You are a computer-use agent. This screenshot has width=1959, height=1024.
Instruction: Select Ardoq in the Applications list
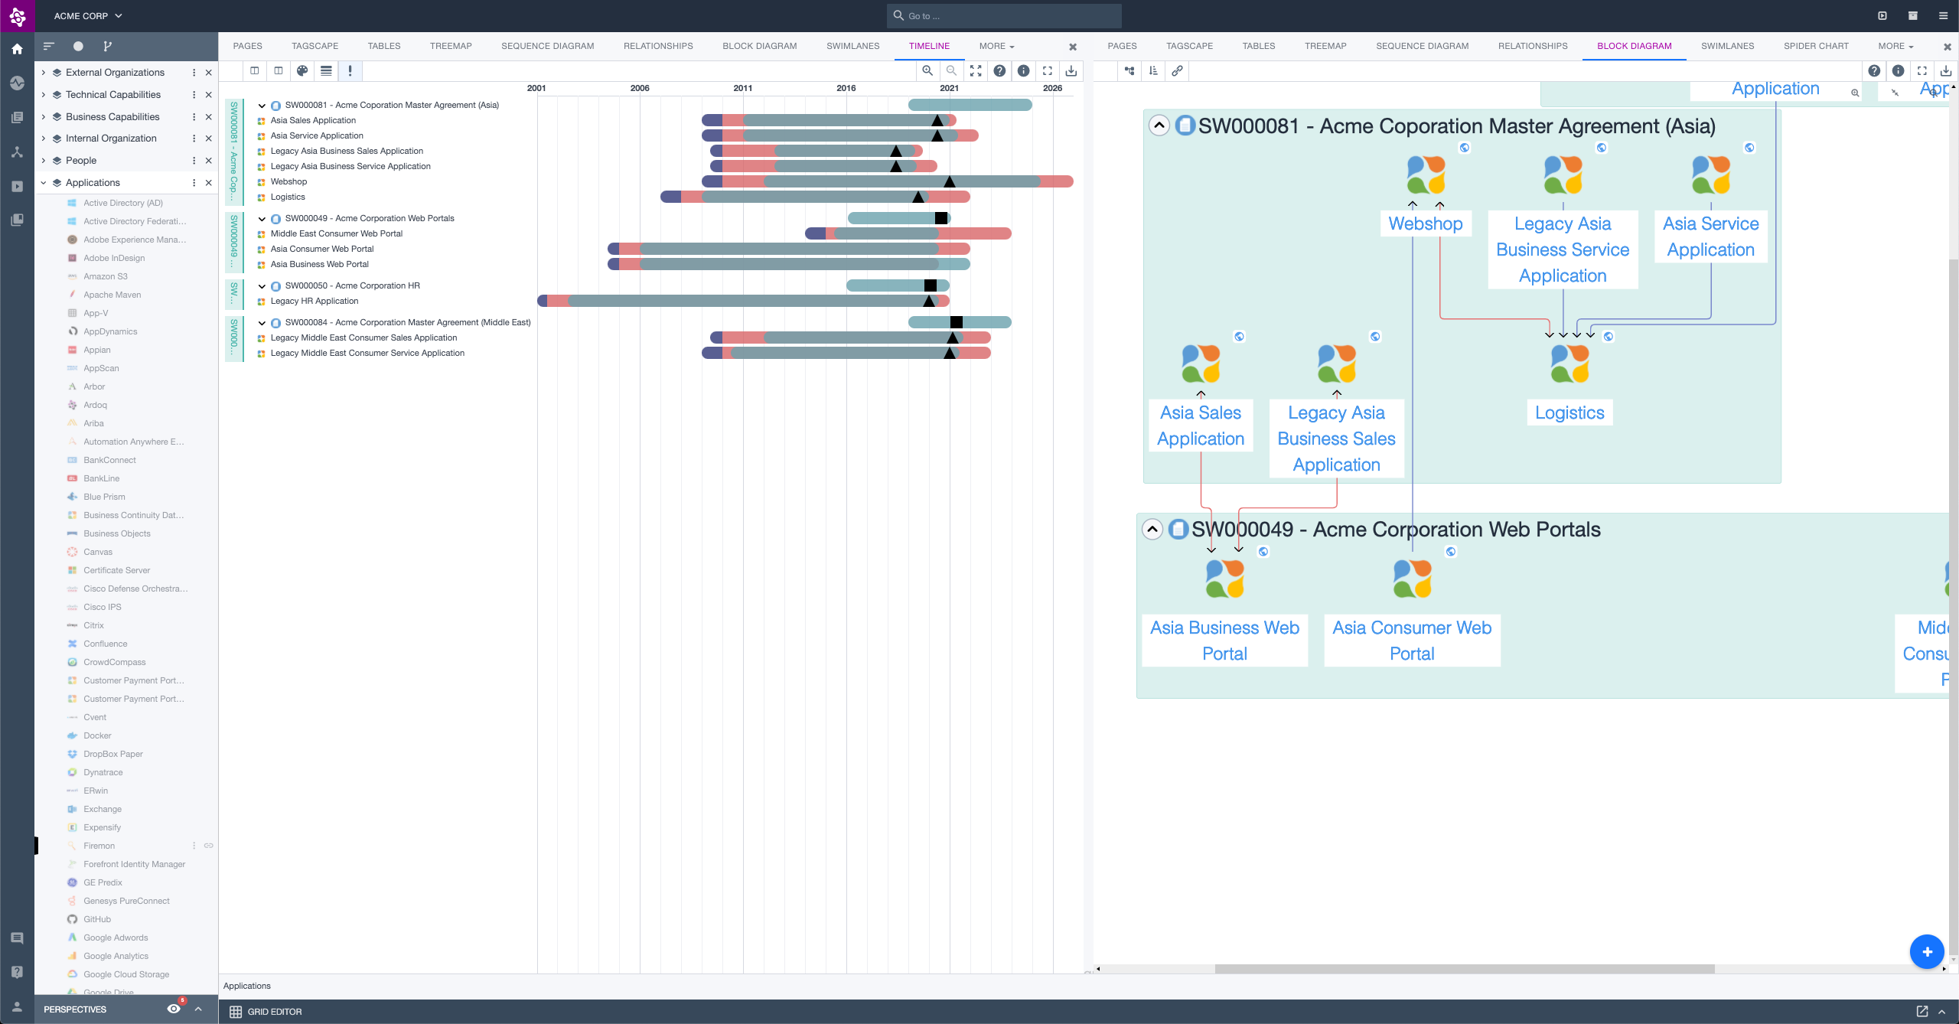click(x=95, y=405)
